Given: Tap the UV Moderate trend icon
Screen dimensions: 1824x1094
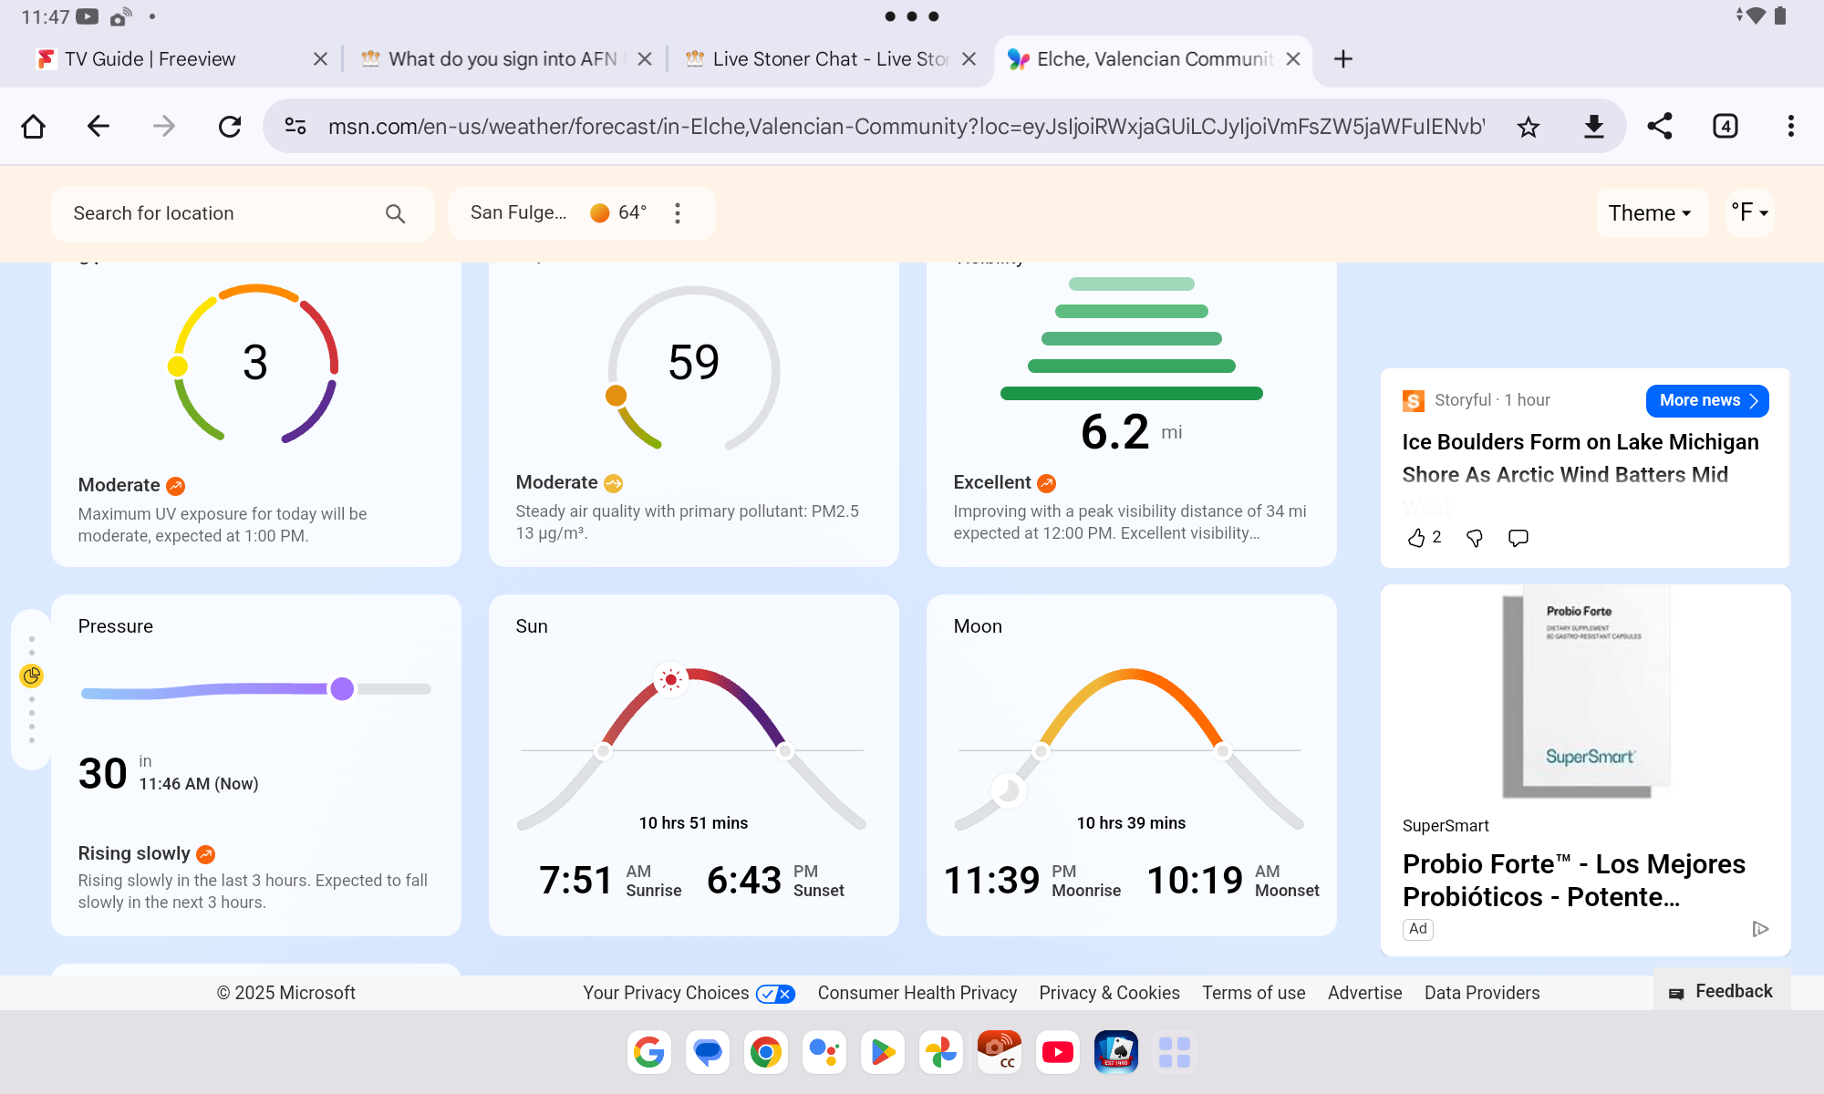Looking at the screenshot, I should pos(176,486).
